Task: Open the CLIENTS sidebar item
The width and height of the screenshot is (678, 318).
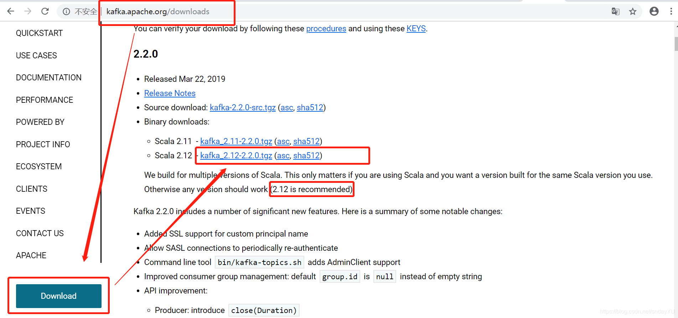Action: coord(32,189)
